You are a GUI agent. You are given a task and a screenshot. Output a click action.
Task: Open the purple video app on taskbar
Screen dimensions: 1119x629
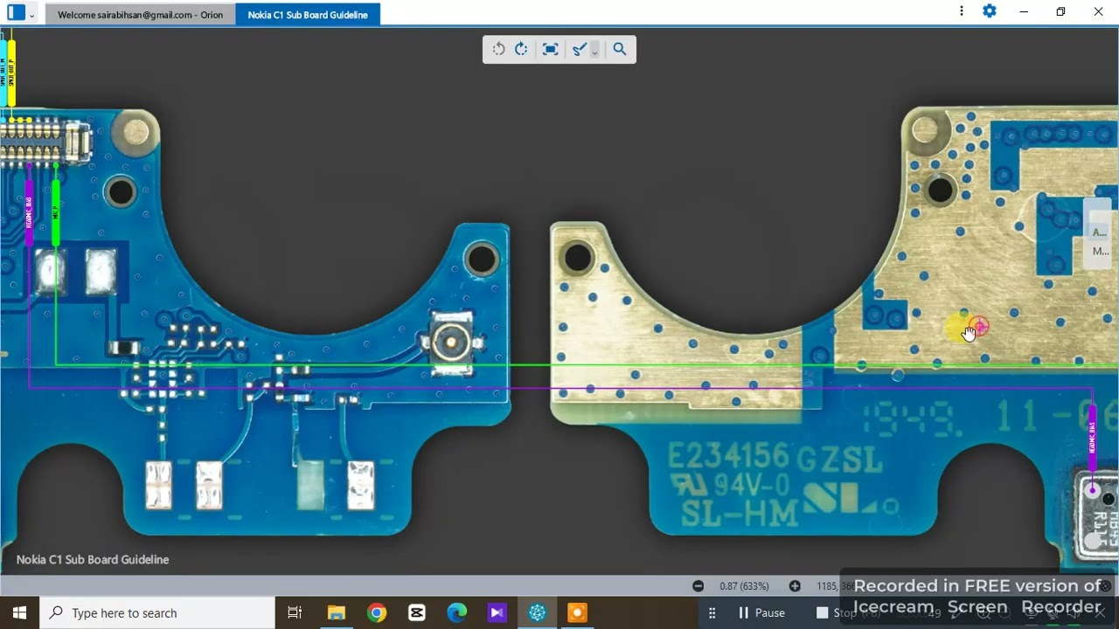coord(497,612)
